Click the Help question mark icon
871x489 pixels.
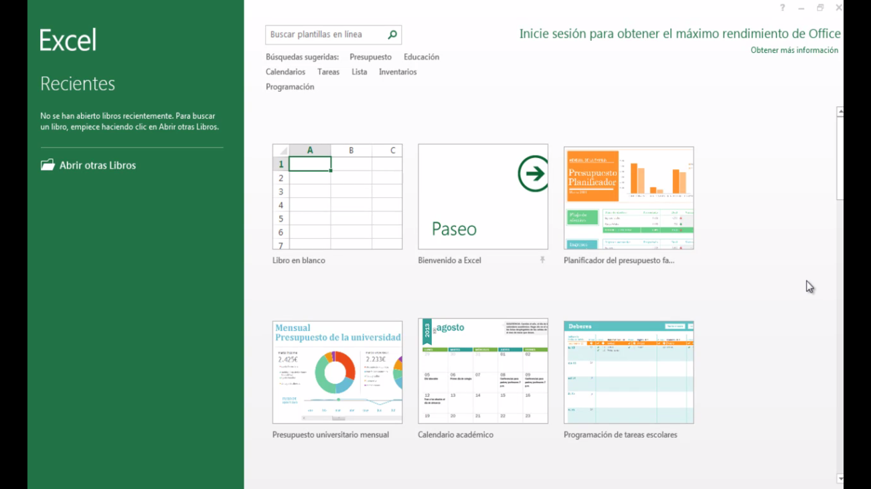pyautogui.click(x=781, y=7)
